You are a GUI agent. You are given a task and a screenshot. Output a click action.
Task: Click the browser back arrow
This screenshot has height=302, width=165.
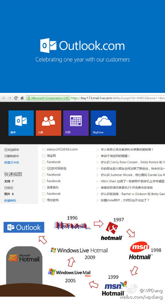pyautogui.click(x=4, y=98)
